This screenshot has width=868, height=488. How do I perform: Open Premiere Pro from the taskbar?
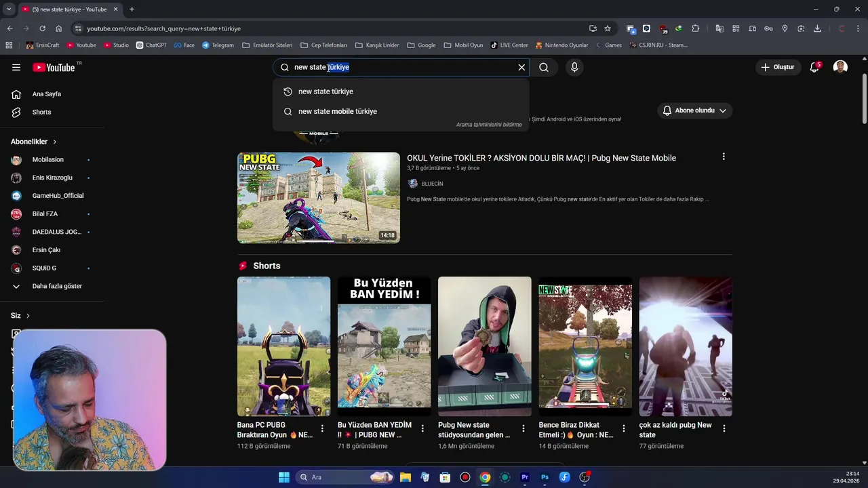[x=525, y=477]
